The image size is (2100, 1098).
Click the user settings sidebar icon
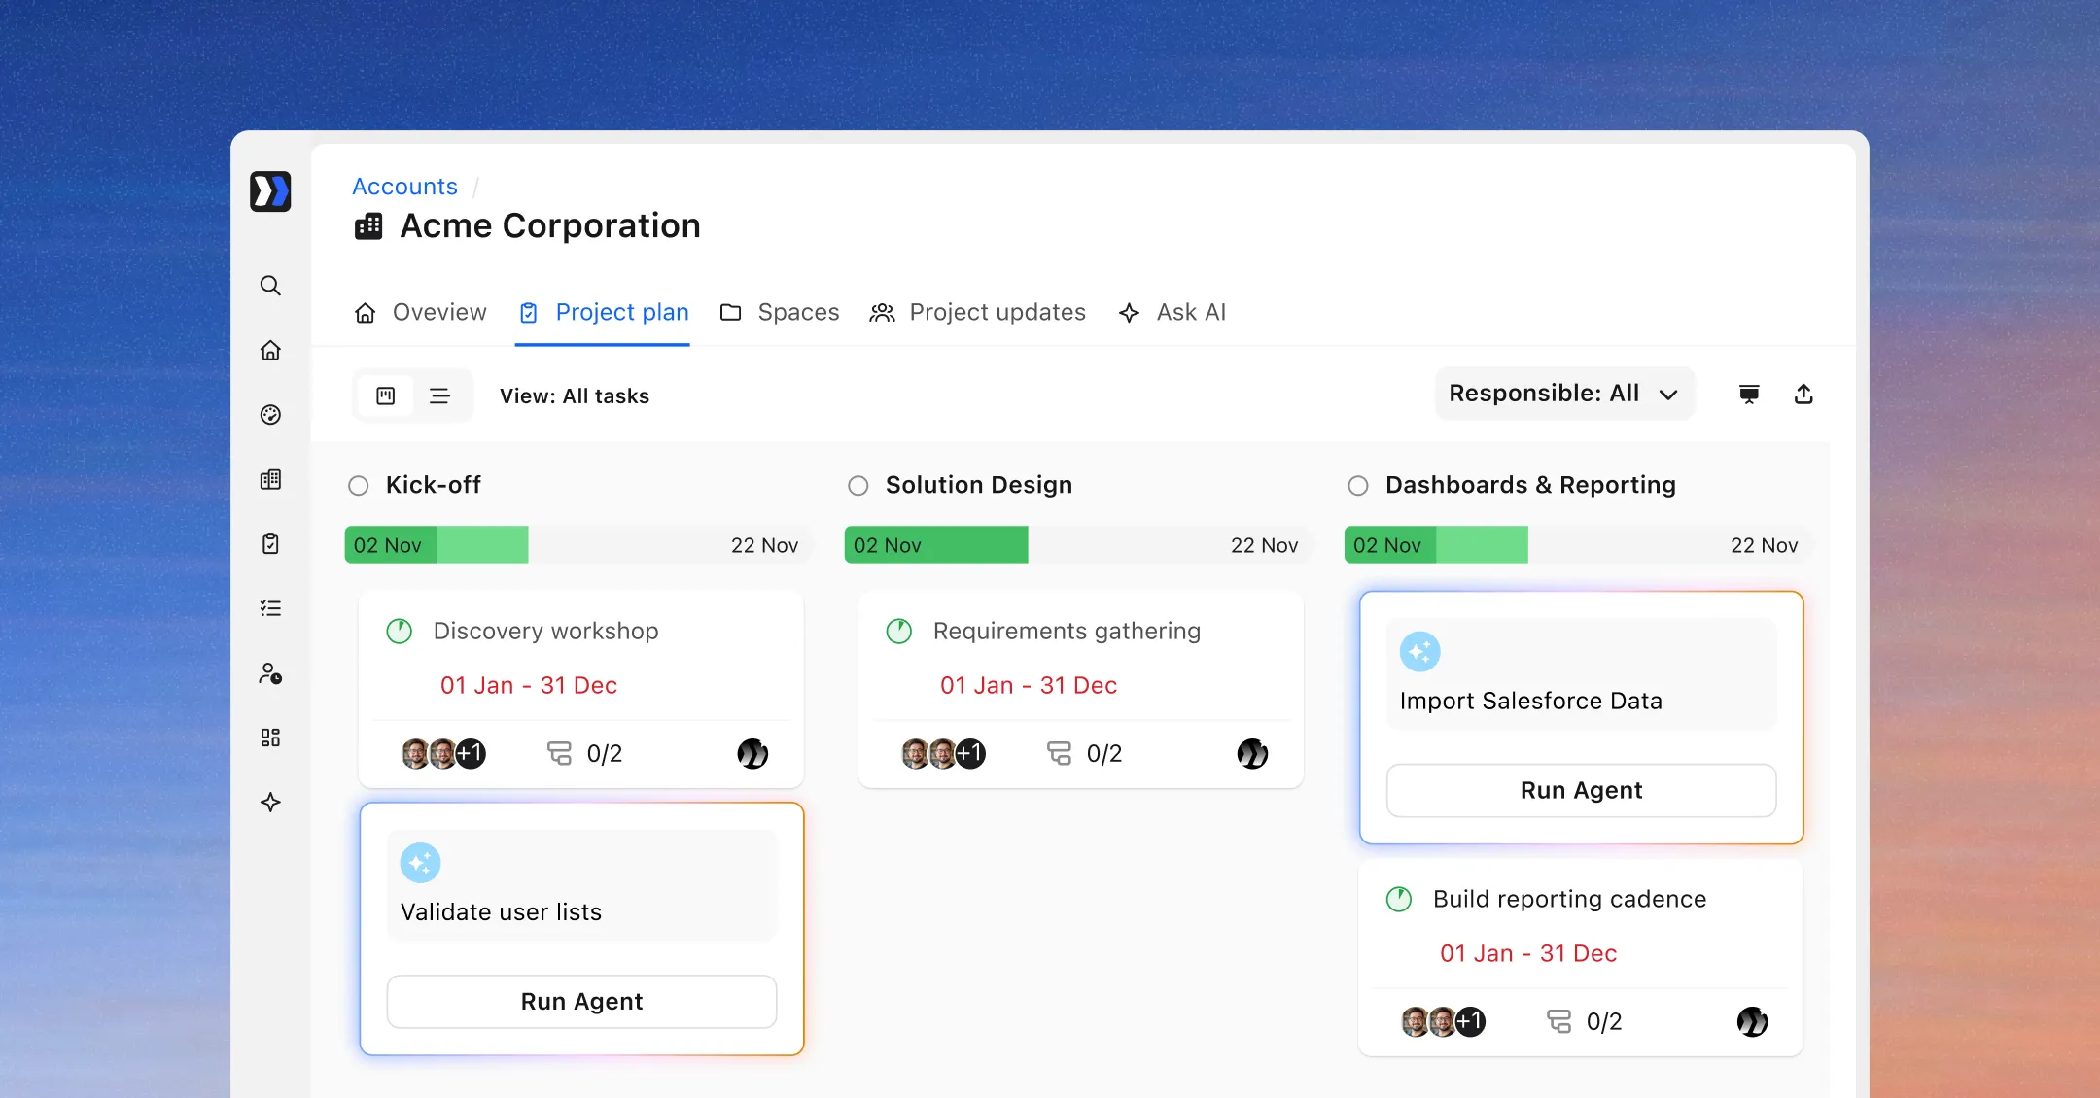click(270, 673)
